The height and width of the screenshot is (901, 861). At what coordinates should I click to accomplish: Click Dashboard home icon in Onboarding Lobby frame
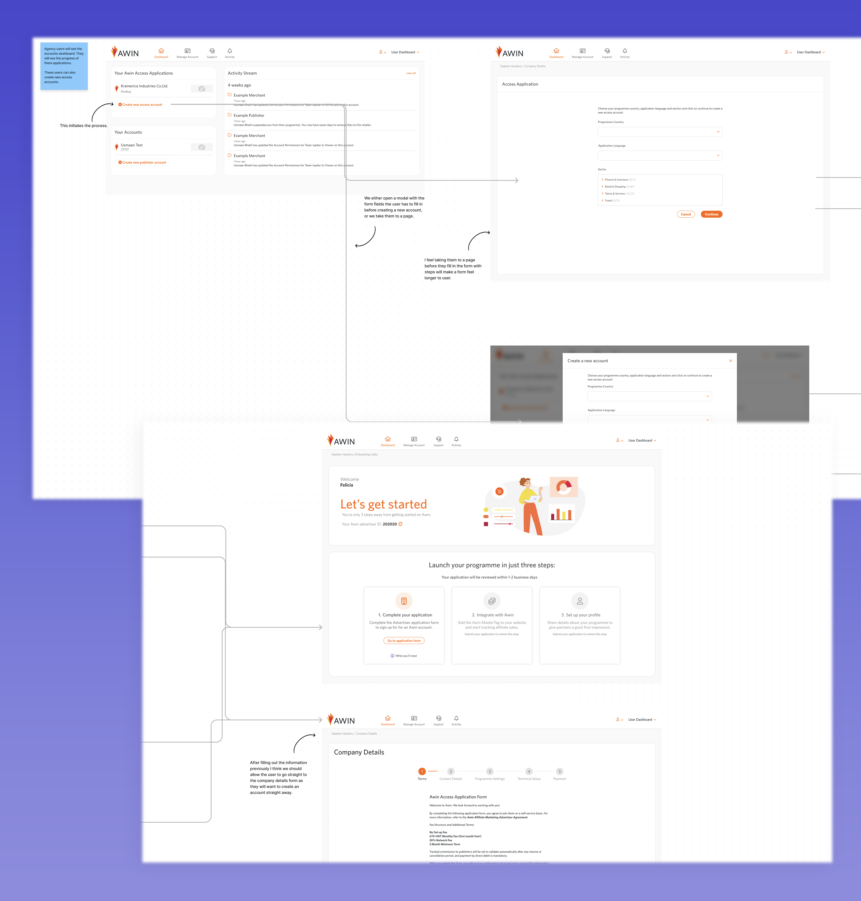click(387, 439)
